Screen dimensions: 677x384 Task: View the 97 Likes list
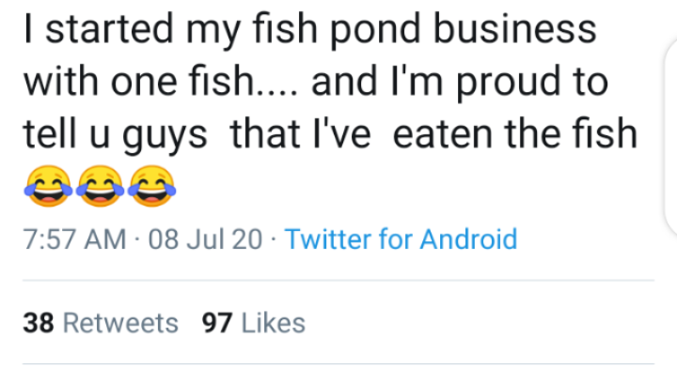click(254, 323)
